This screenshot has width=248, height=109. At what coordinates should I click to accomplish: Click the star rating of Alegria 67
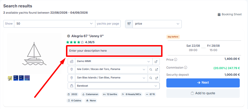[x=75, y=42]
